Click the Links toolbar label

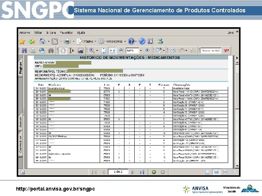coord(231,33)
